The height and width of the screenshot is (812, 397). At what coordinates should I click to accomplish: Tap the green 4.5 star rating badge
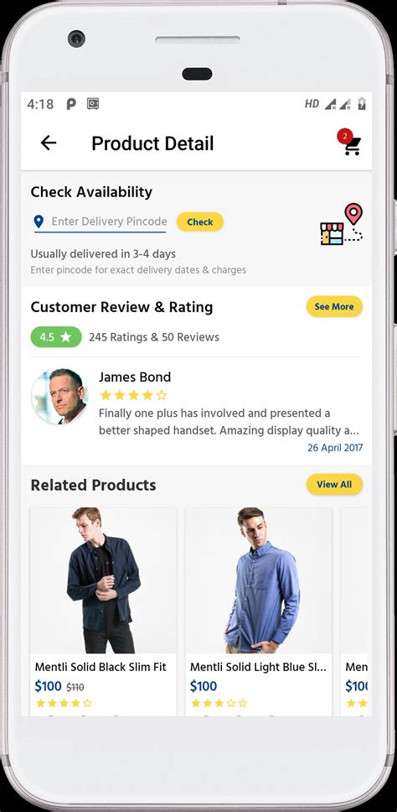pyautogui.click(x=56, y=337)
